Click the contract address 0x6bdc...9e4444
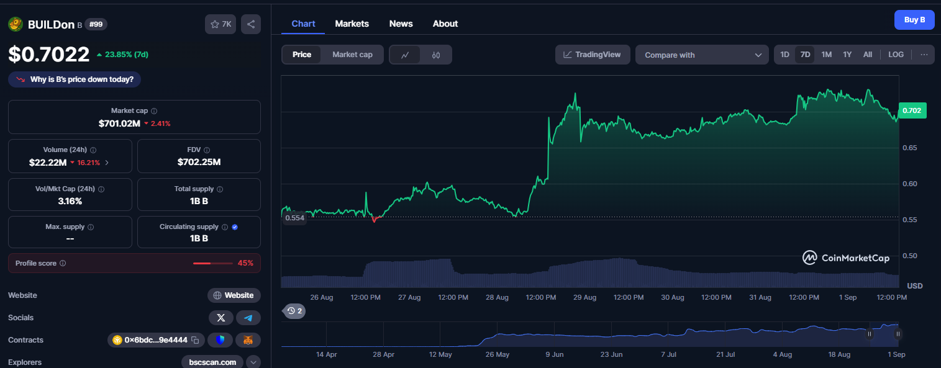Viewport: 941px width, 368px height. click(x=156, y=340)
